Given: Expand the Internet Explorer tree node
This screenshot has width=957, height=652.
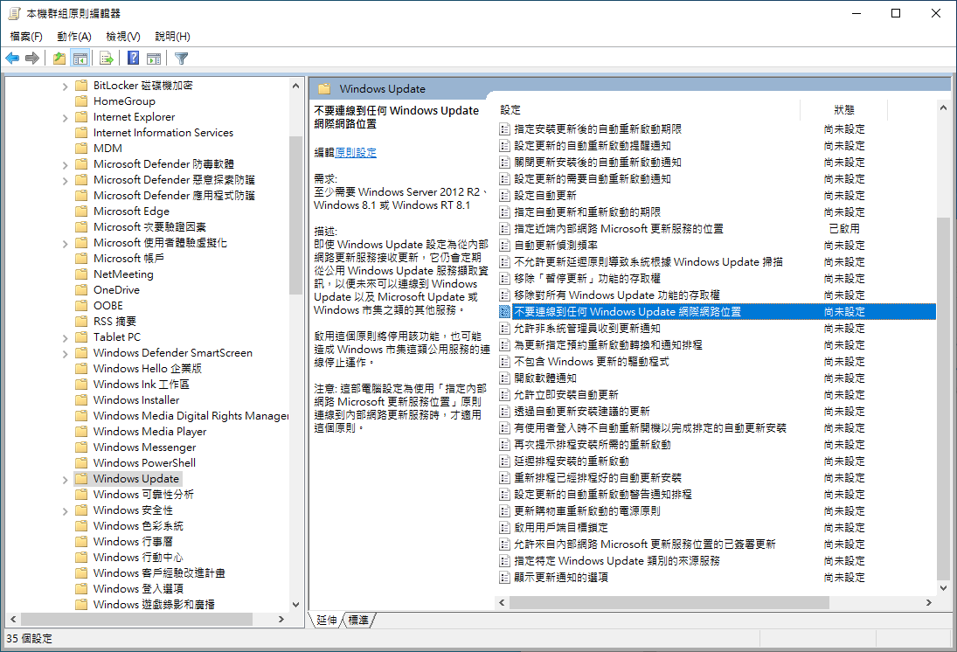Looking at the screenshot, I should [65, 117].
